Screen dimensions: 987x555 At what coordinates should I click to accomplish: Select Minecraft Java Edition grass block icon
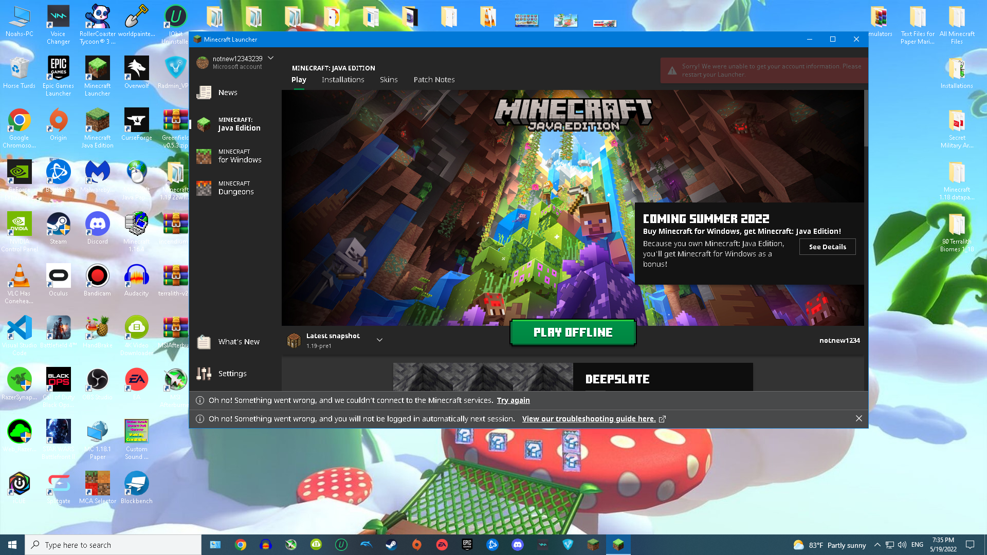(204, 124)
